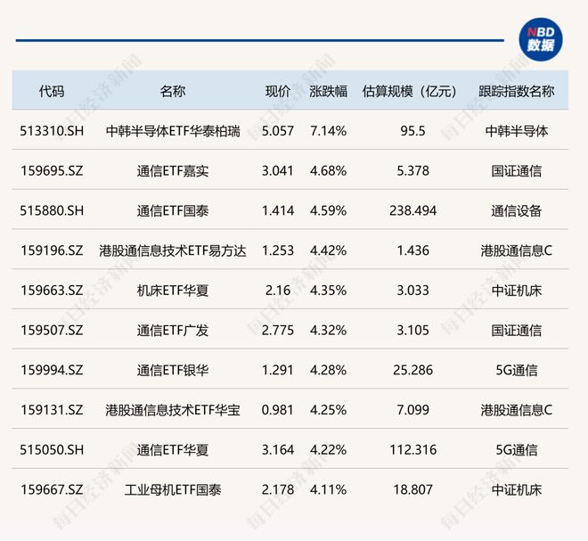The width and height of the screenshot is (588, 541).
Task: Click the 4.11% change value
Action: click(328, 490)
